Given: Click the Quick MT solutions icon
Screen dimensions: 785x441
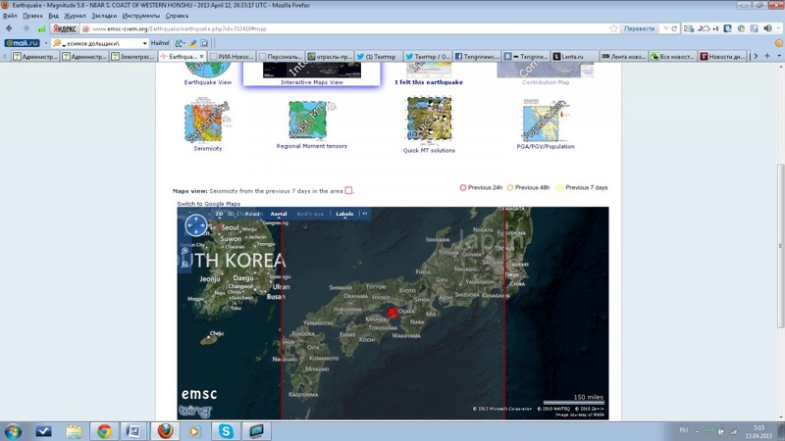Looking at the screenshot, I should pyautogui.click(x=429, y=121).
